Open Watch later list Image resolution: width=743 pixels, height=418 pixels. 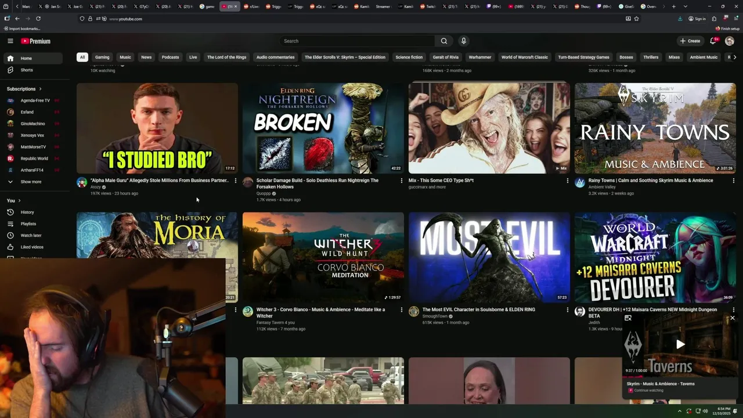point(34,235)
